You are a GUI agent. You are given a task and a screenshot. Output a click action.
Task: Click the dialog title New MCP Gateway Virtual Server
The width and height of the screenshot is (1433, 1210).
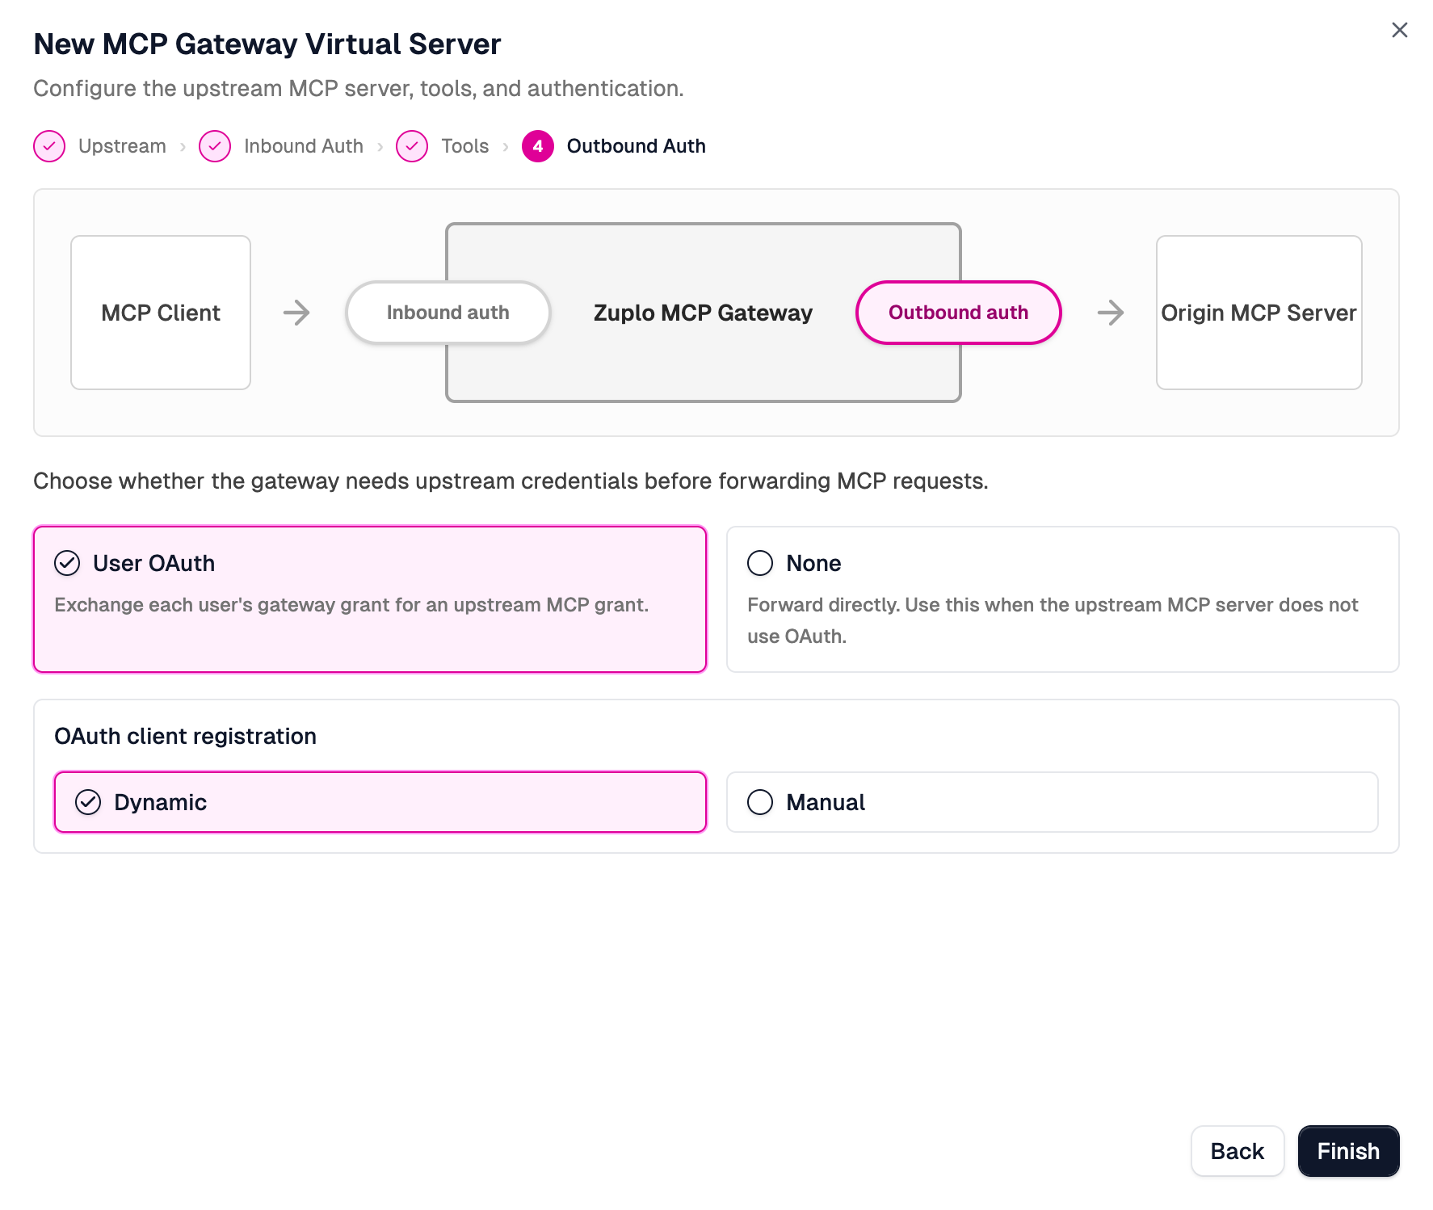tap(267, 44)
